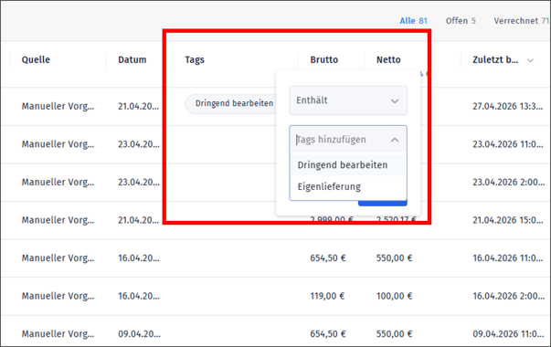Select the 100,00 € Netto amount
This screenshot has width=551, height=347.
pyautogui.click(x=394, y=296)
